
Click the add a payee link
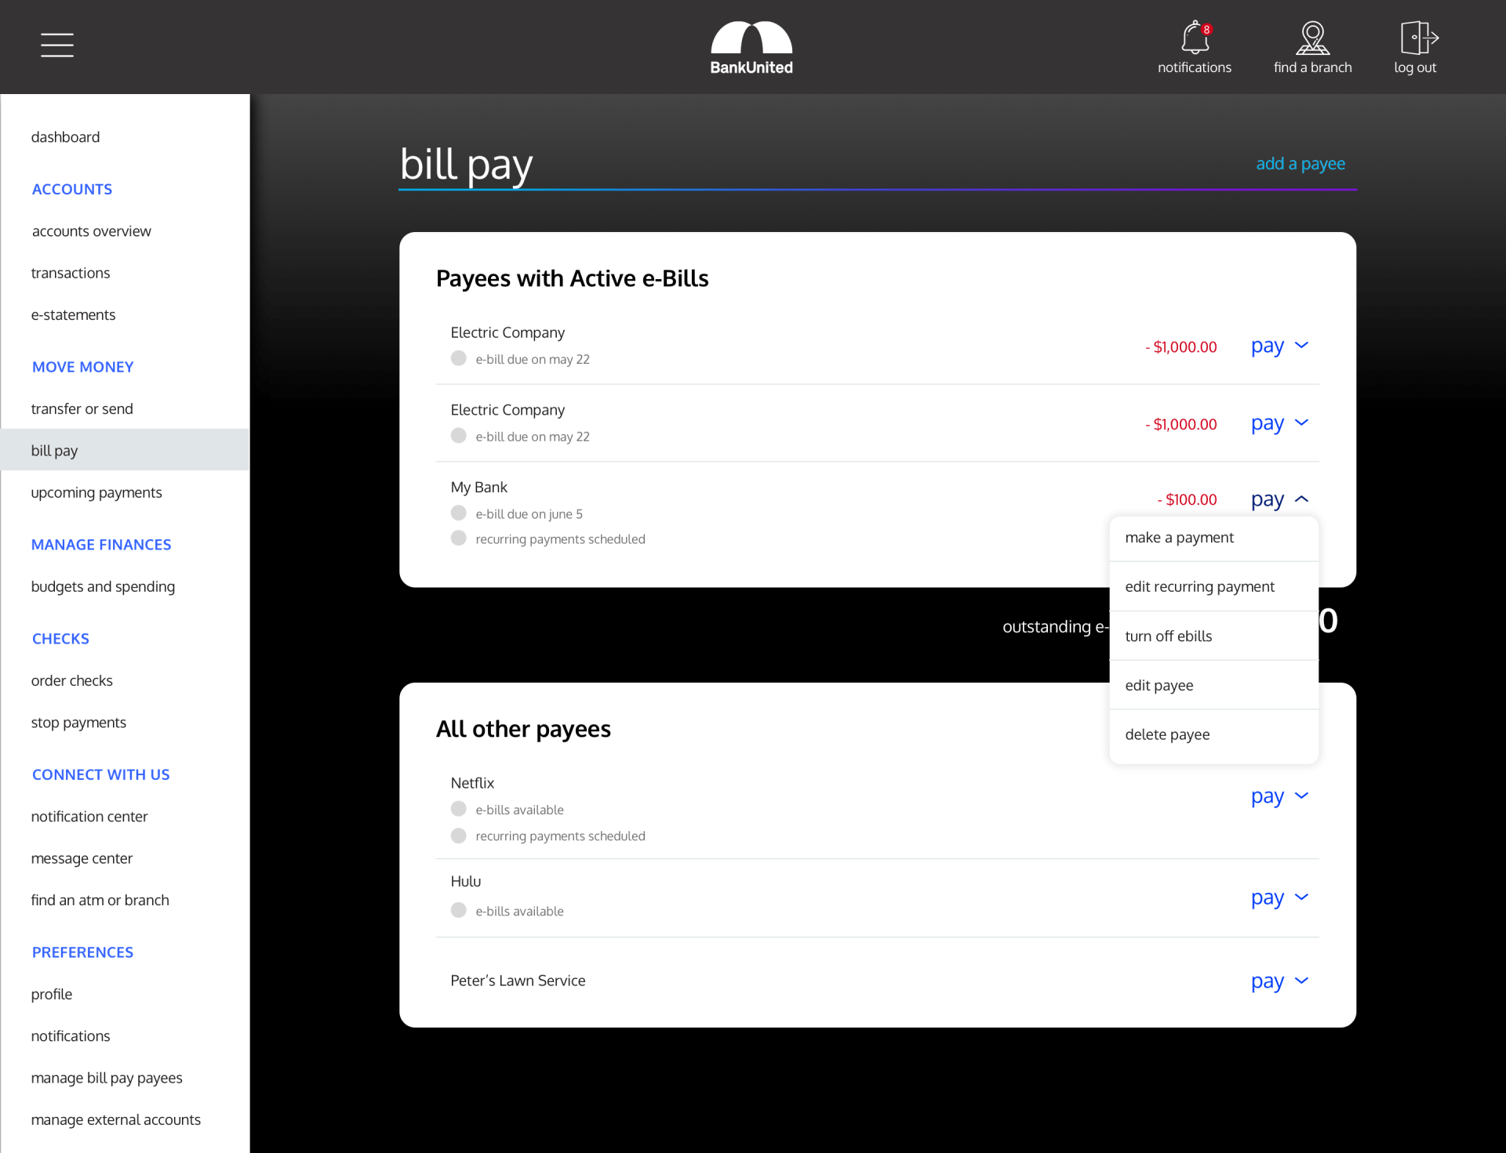[1300, 164]
